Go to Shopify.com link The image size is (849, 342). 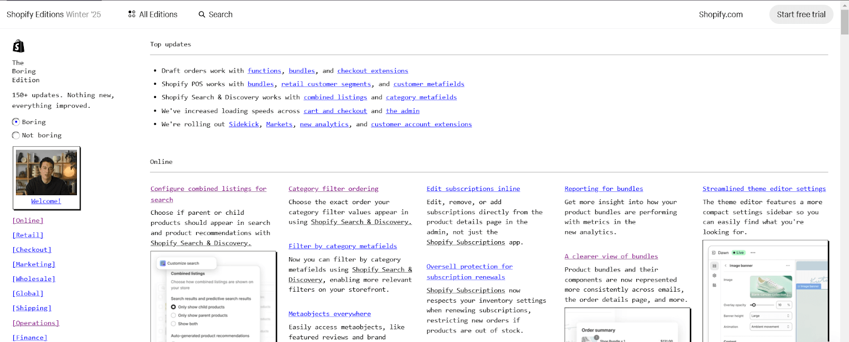point(721,14)
